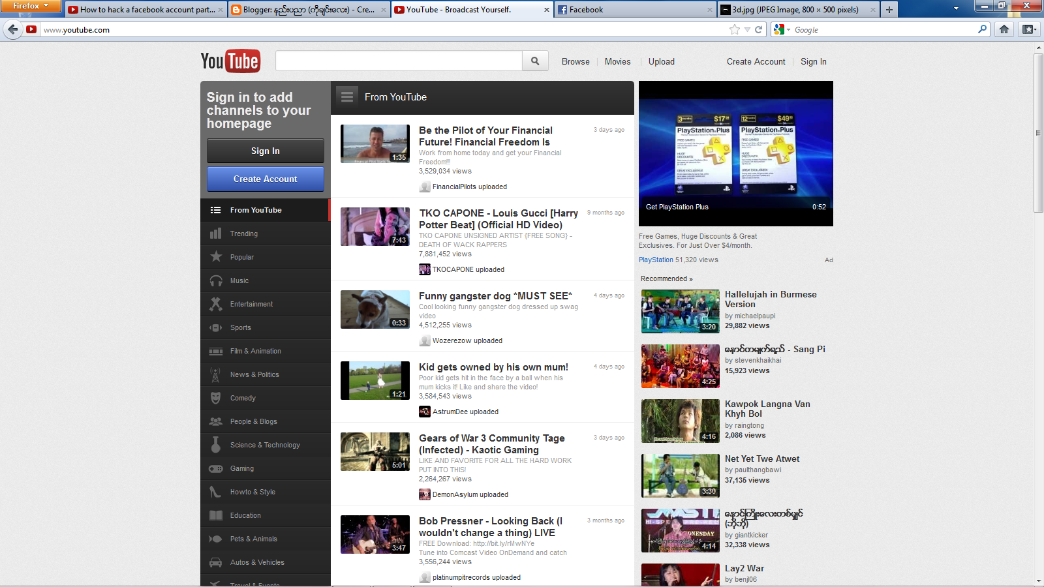This screenshot has width=1044, height=587.
Task: Open the Upload link in header
Action: (x=662, y=61)
